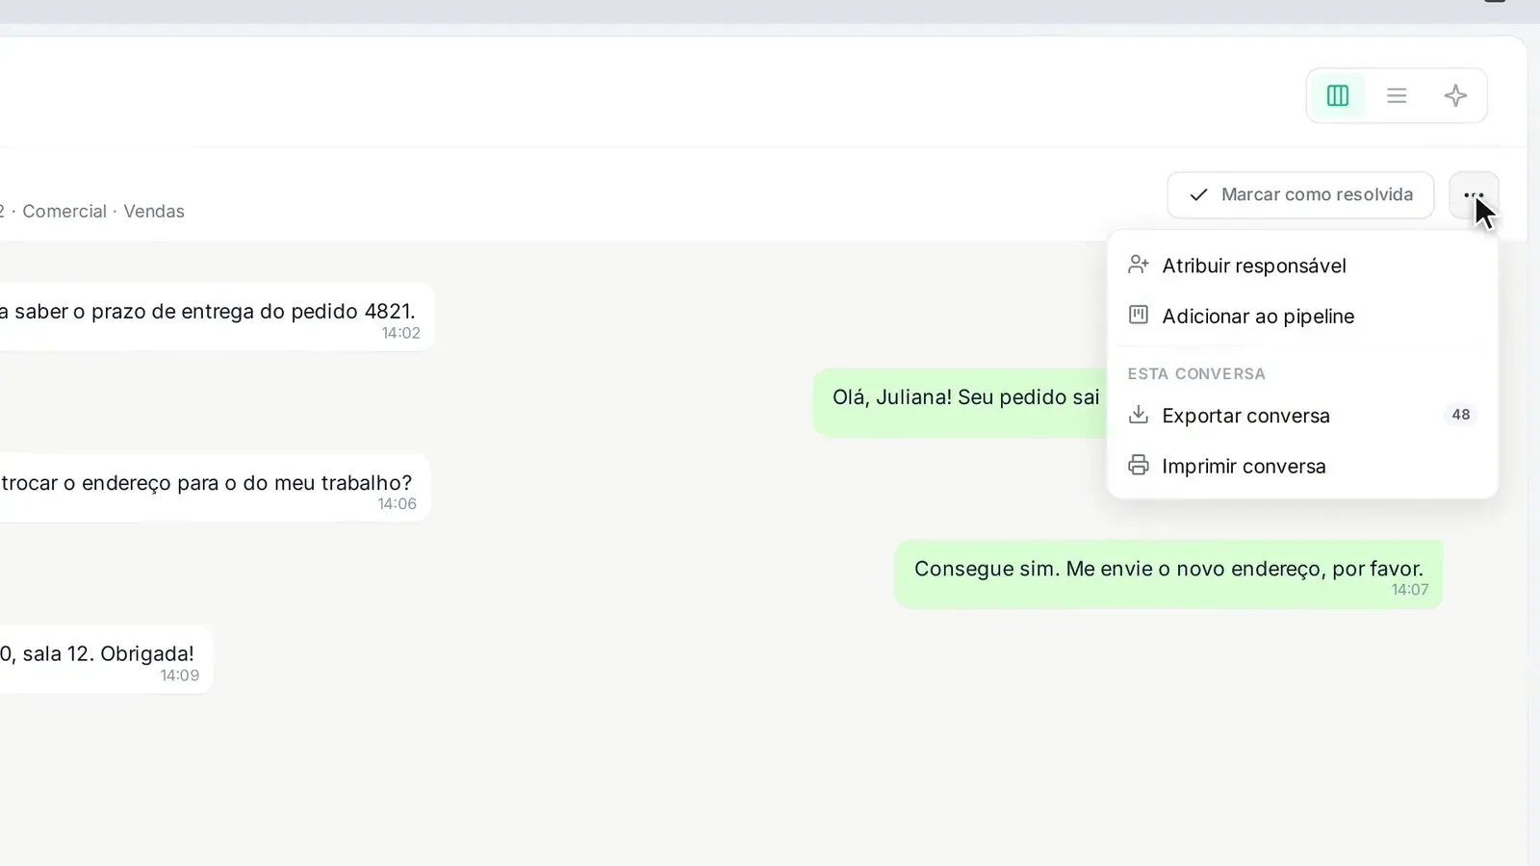
Task: Switch to the list view layout
Action: point(1397,95)
